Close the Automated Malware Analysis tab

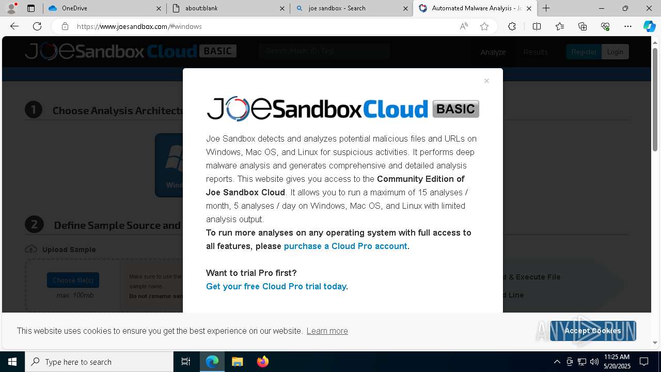click(529, 8)
